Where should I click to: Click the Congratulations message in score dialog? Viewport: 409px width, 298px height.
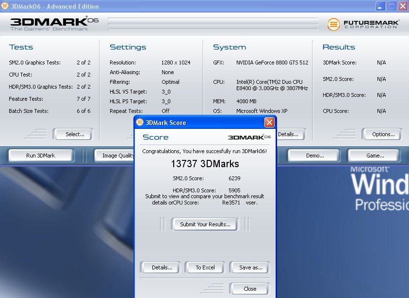click(205, 151)
